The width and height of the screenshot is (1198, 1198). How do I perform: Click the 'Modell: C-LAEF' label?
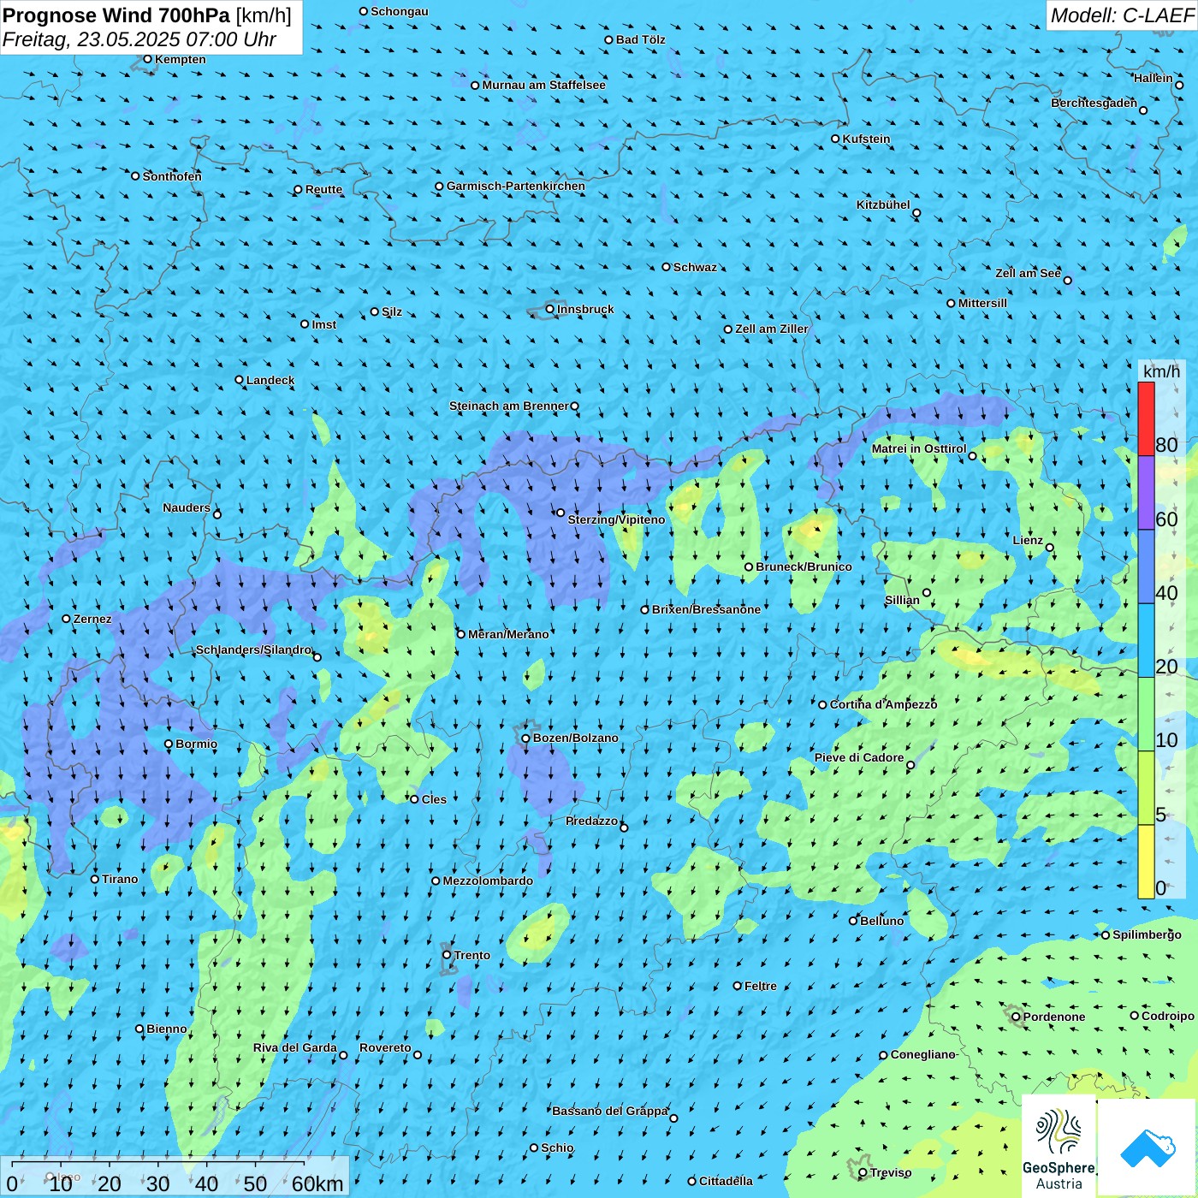pos(1122,15)
